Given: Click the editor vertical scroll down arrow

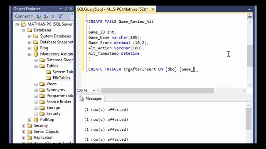Looking at the screenshot, I should click(x=249, y=85).
